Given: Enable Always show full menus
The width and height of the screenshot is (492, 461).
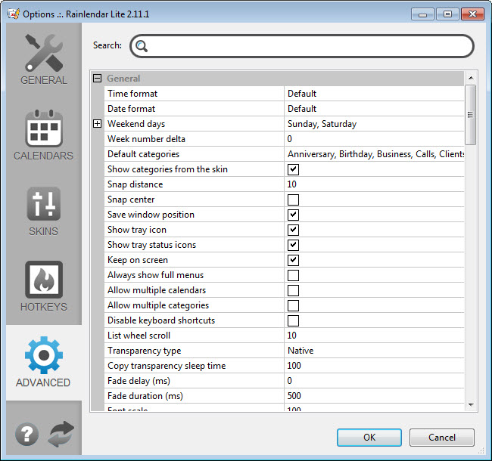Looking at the screenshot, I should click(x=293, y=275).
